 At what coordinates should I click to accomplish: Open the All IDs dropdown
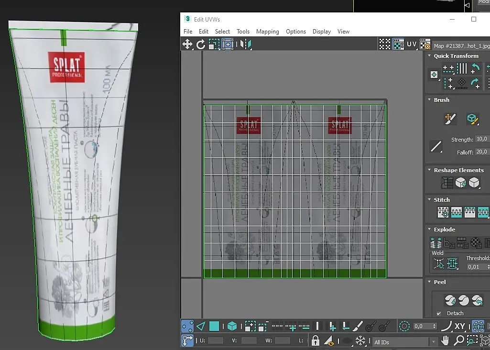pyautogui.click(x=405, y=342)
